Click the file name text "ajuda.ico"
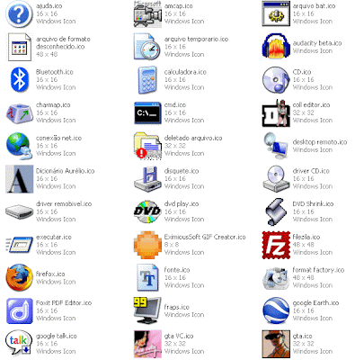 pos(49,6)
